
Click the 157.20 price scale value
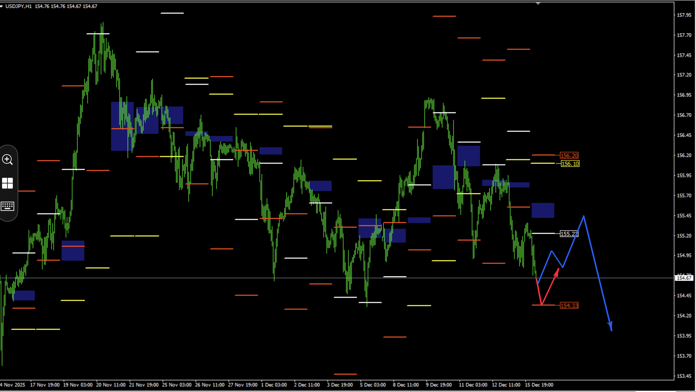[x=684, y=75]
